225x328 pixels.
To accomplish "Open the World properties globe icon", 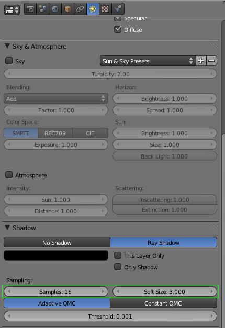I will click(x=55, y=9).
